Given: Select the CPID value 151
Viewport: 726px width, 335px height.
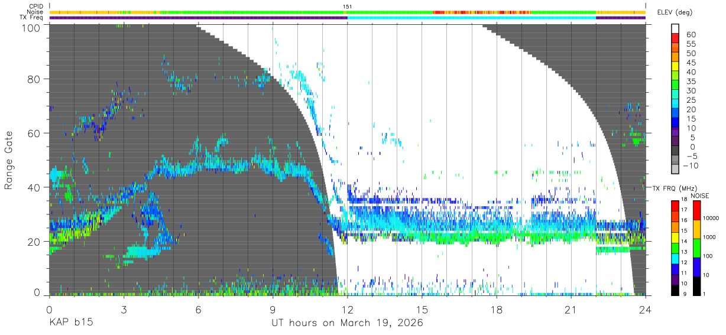Looking at the screenshot, I should click(x=348, y=6).
